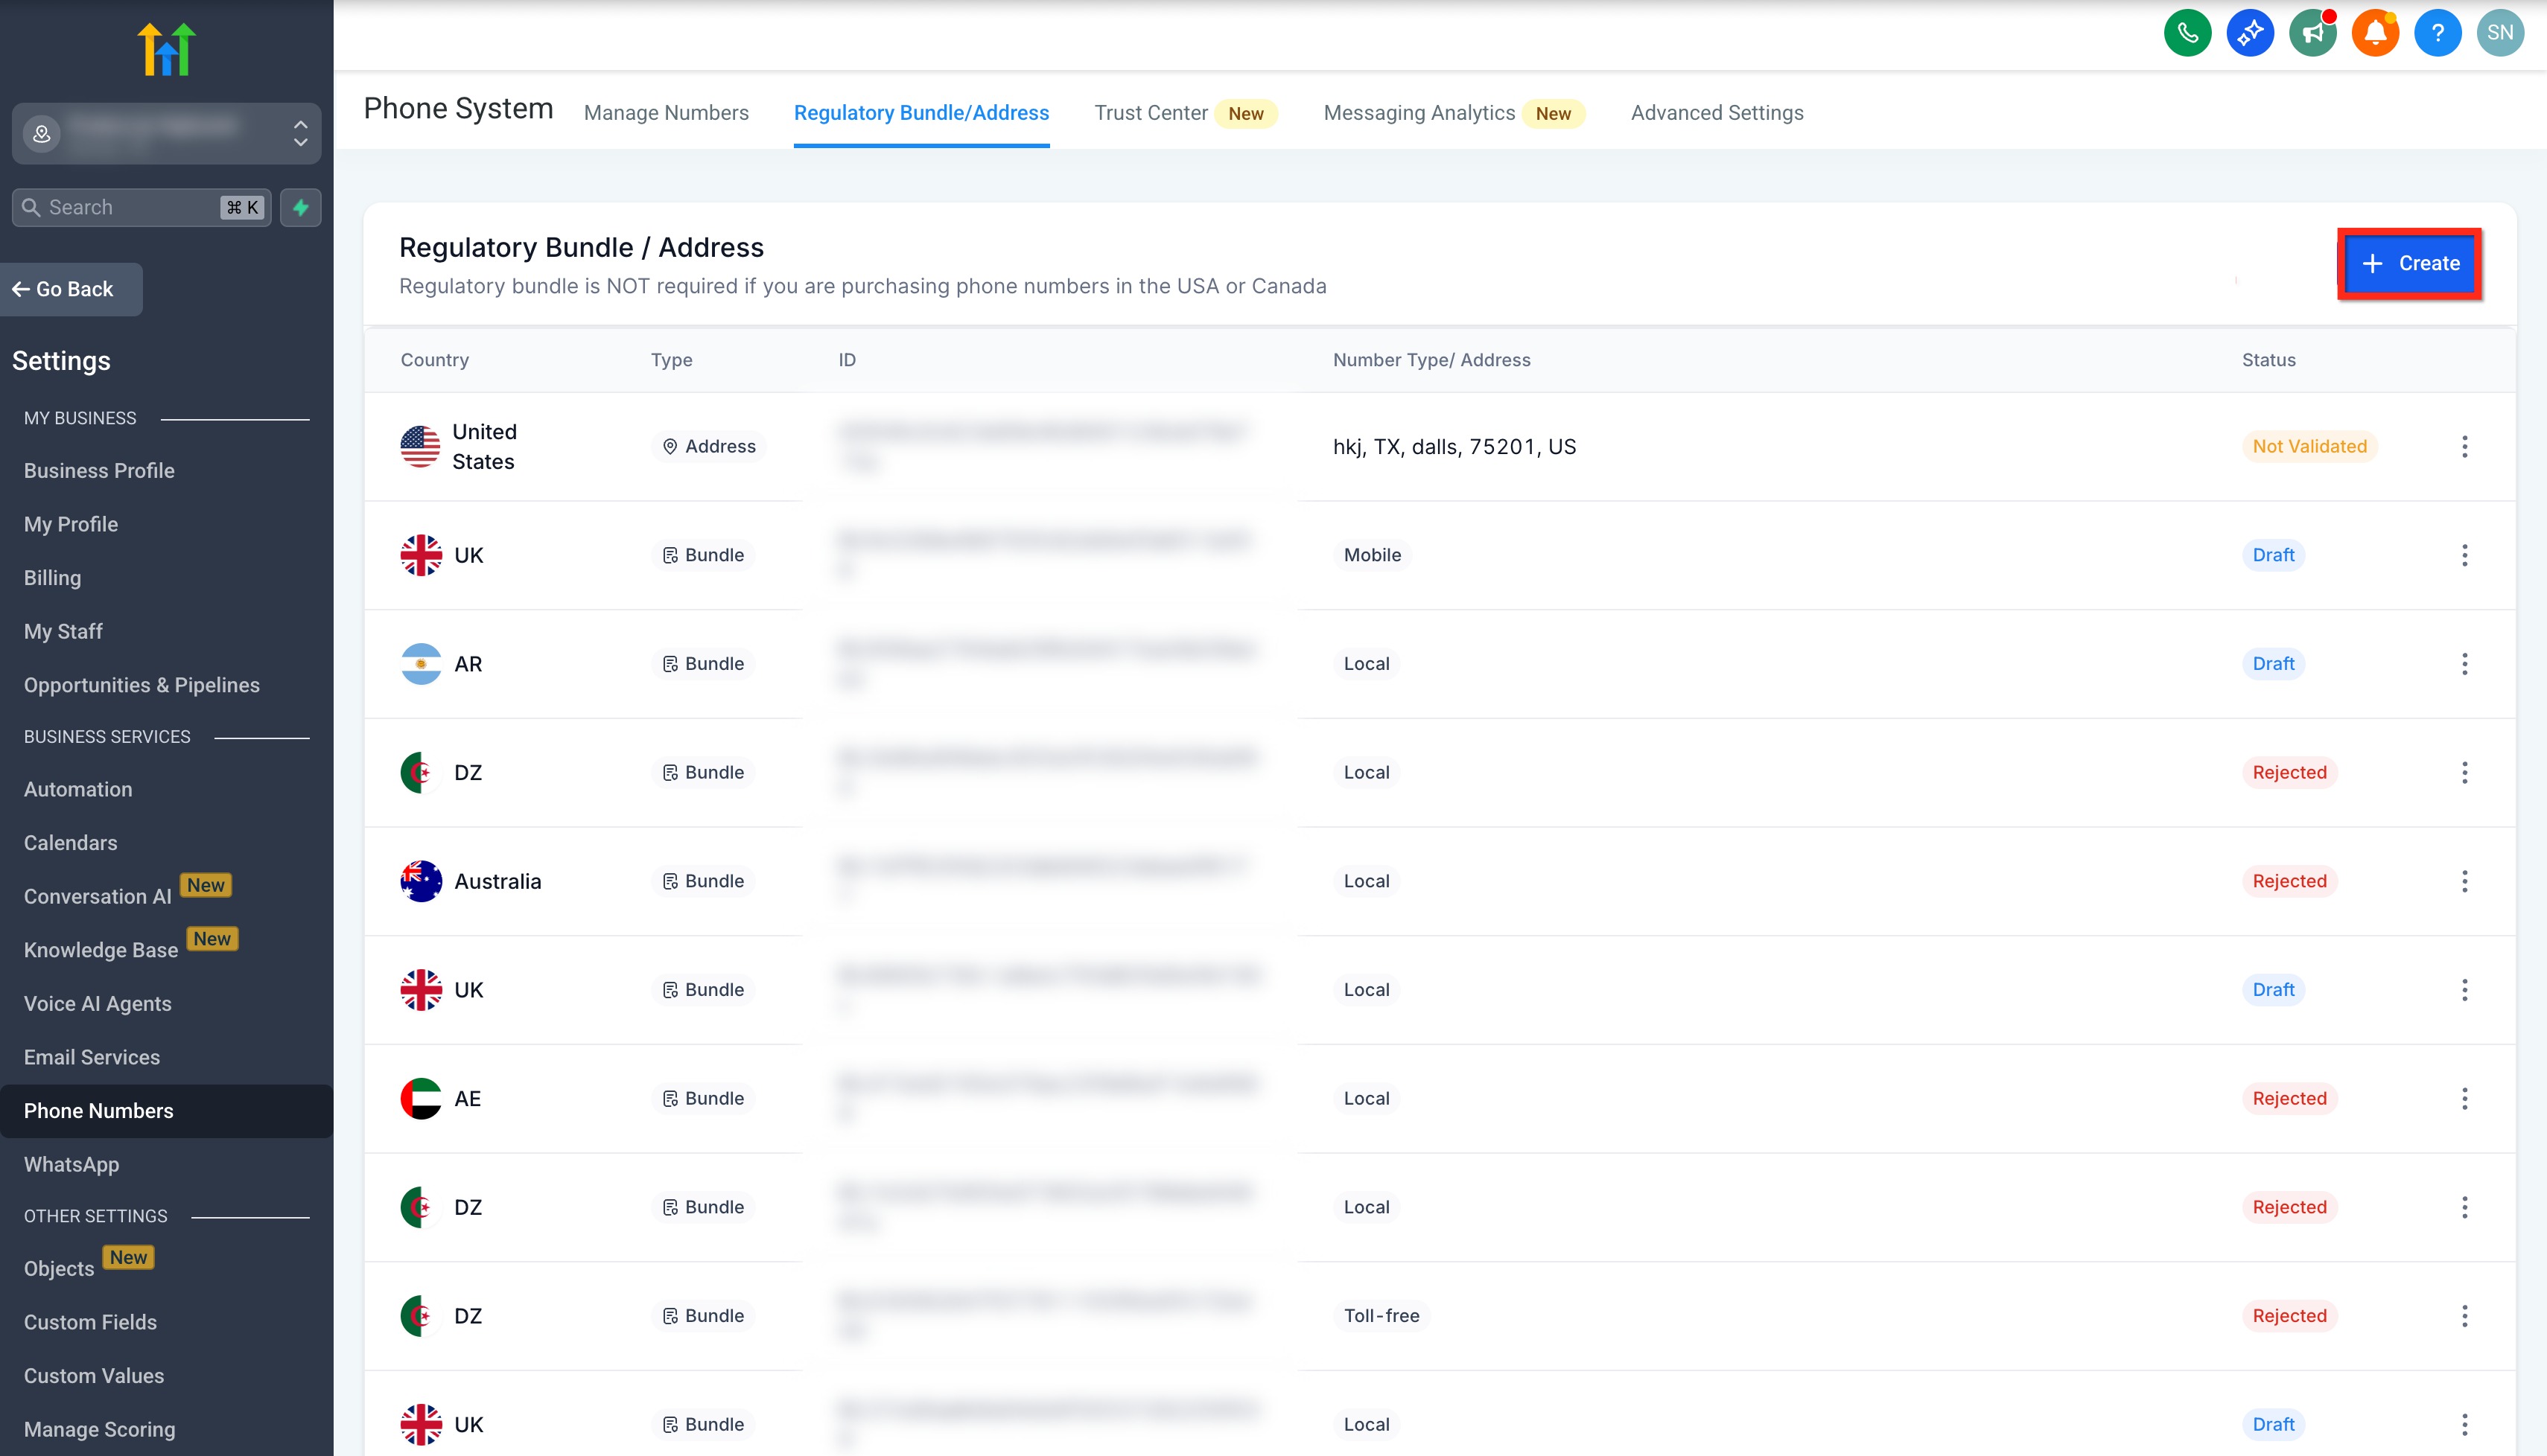2547x1456 pixels.
Task: Open Manage Scoring settings
Action: point(99,1429)
